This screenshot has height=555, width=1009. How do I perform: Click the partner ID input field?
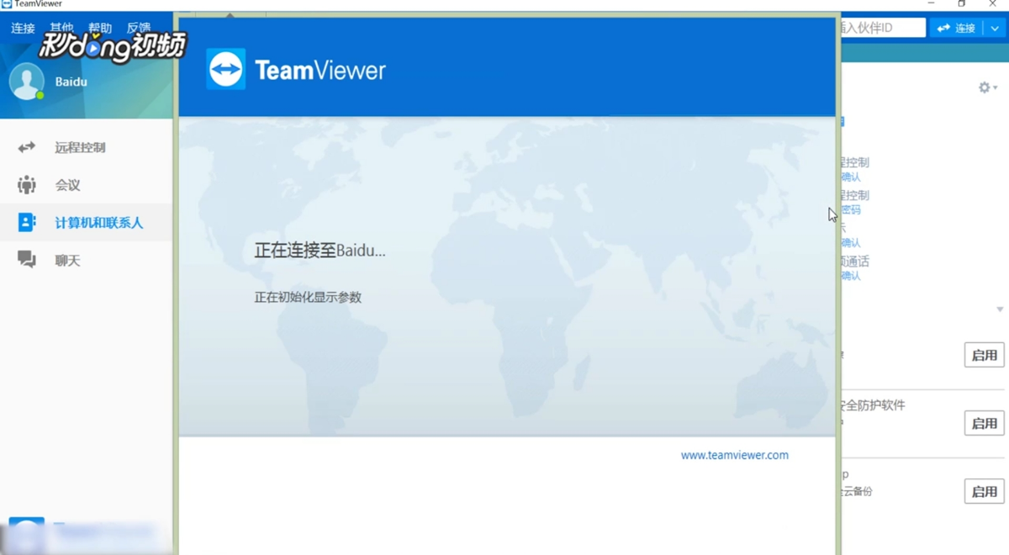pyautogui.click(x=883, y=28)
